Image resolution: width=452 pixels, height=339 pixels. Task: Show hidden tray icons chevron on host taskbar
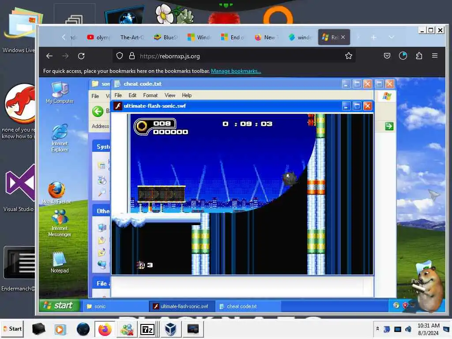pos(377,329)
